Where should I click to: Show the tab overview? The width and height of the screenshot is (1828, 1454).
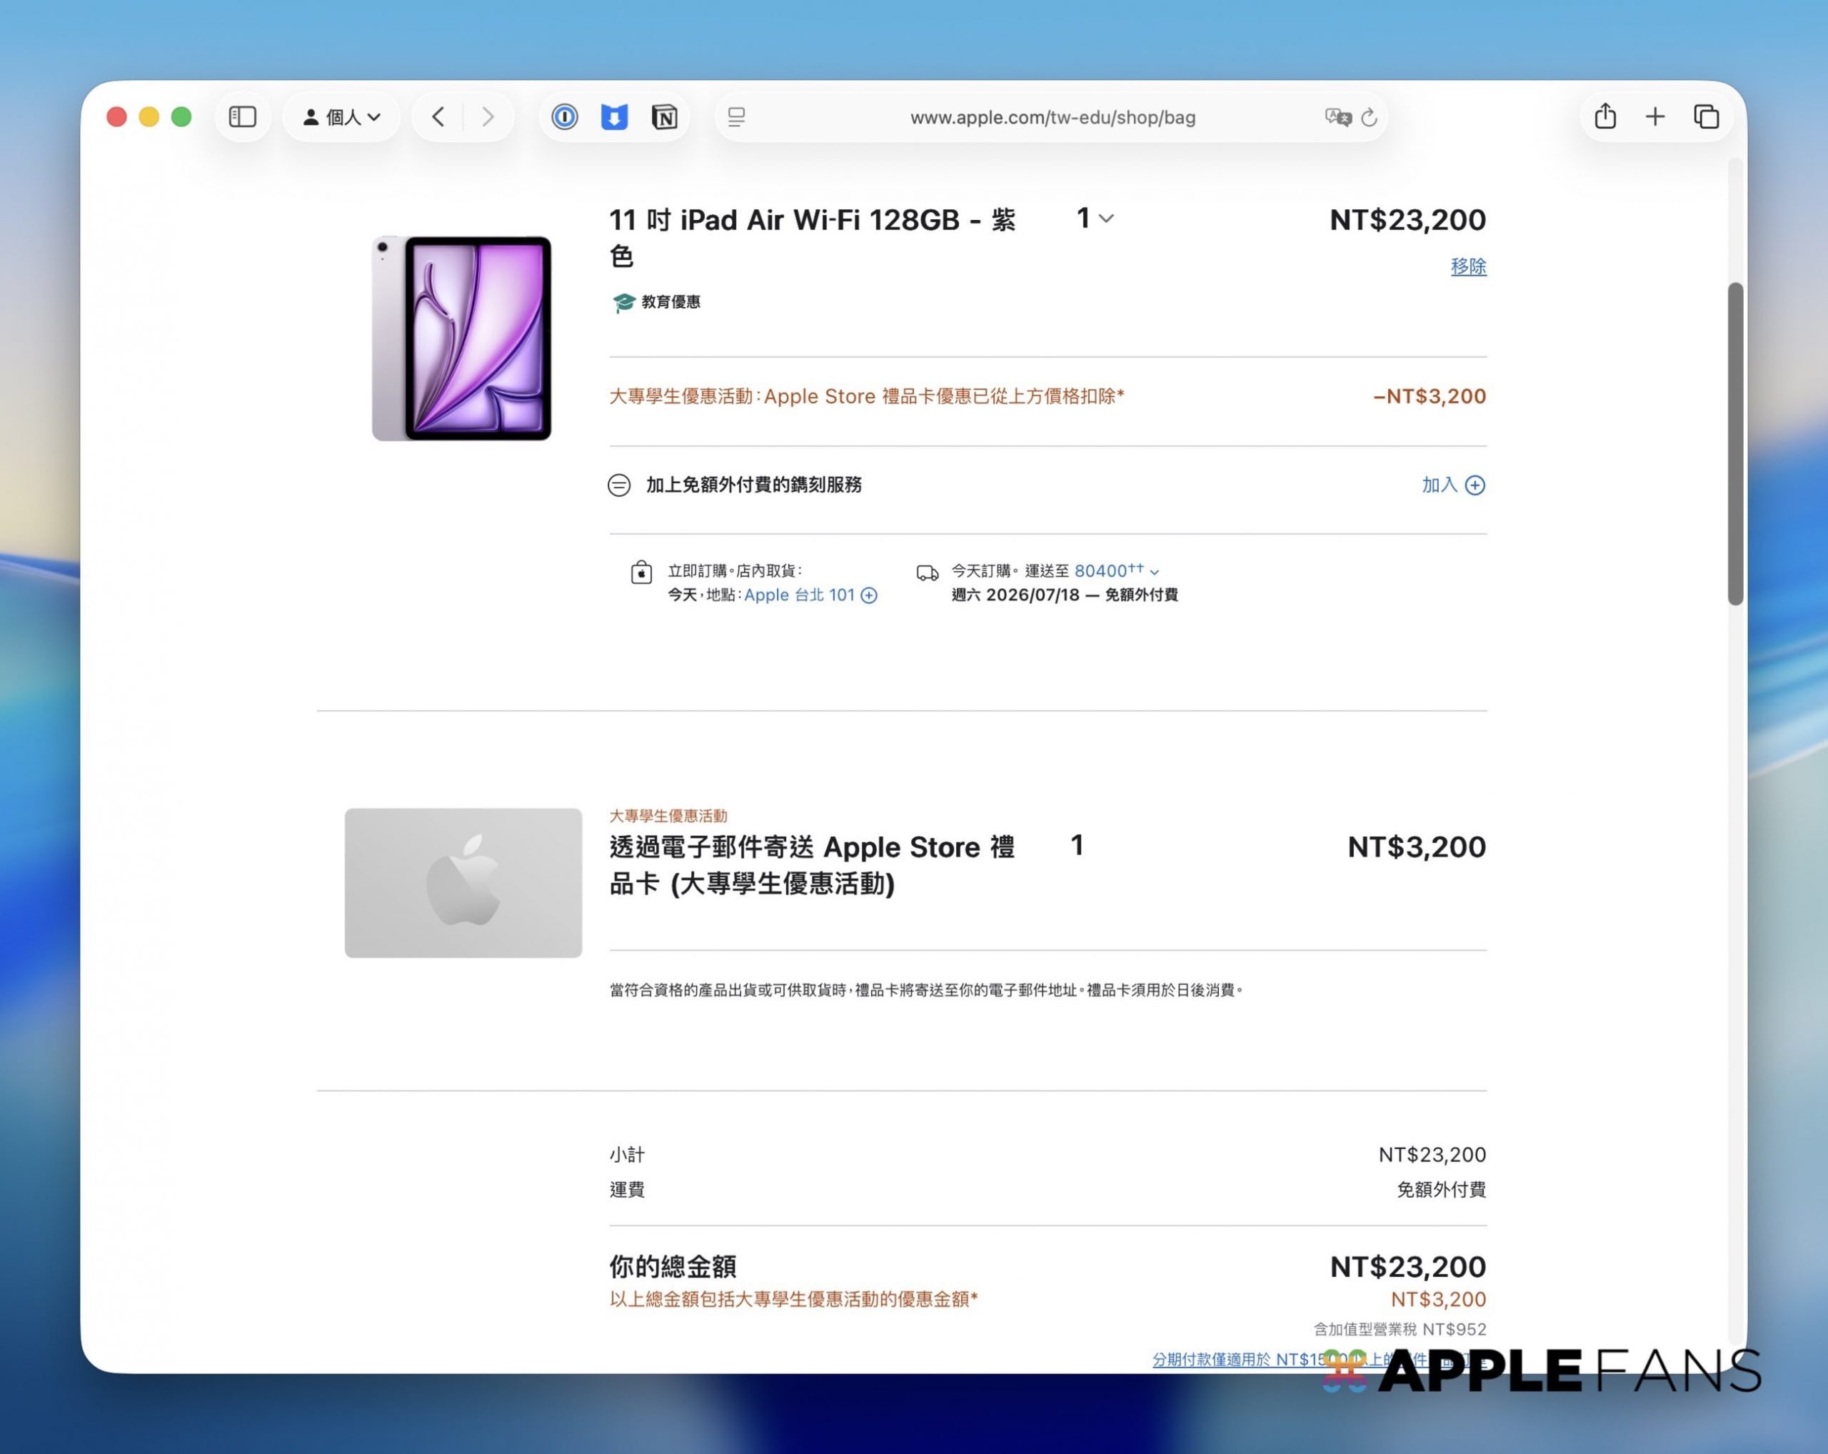(x=1706, y=117)
